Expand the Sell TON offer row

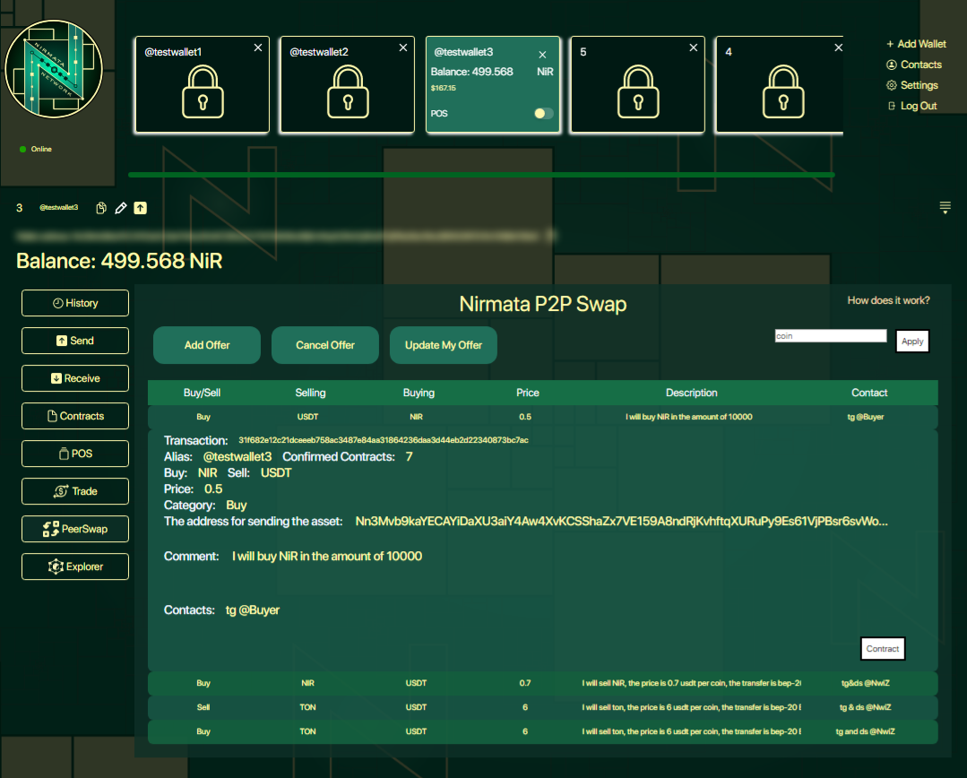click(542, 707)
